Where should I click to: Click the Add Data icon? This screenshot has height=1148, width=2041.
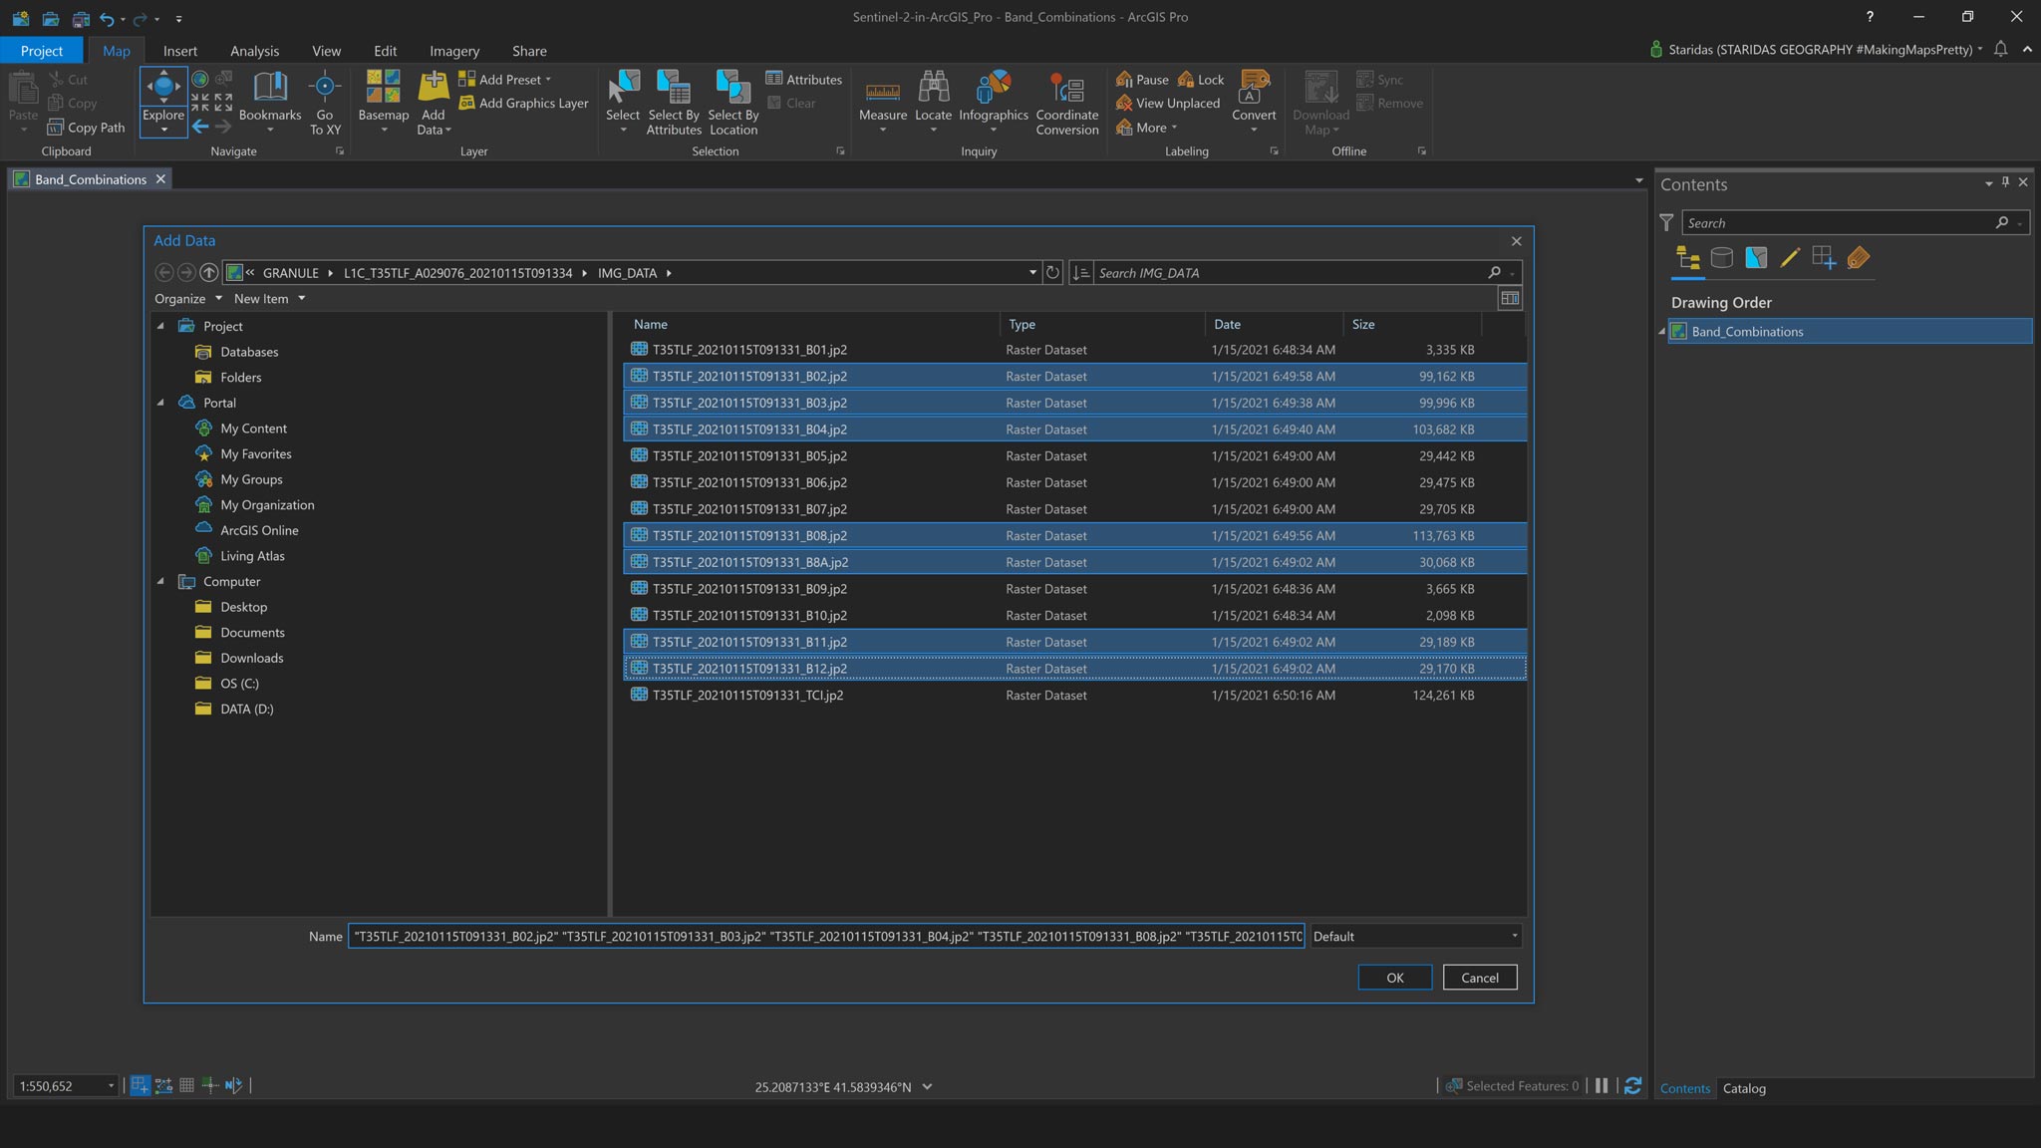pyautogui.click(x=433, y=87)
